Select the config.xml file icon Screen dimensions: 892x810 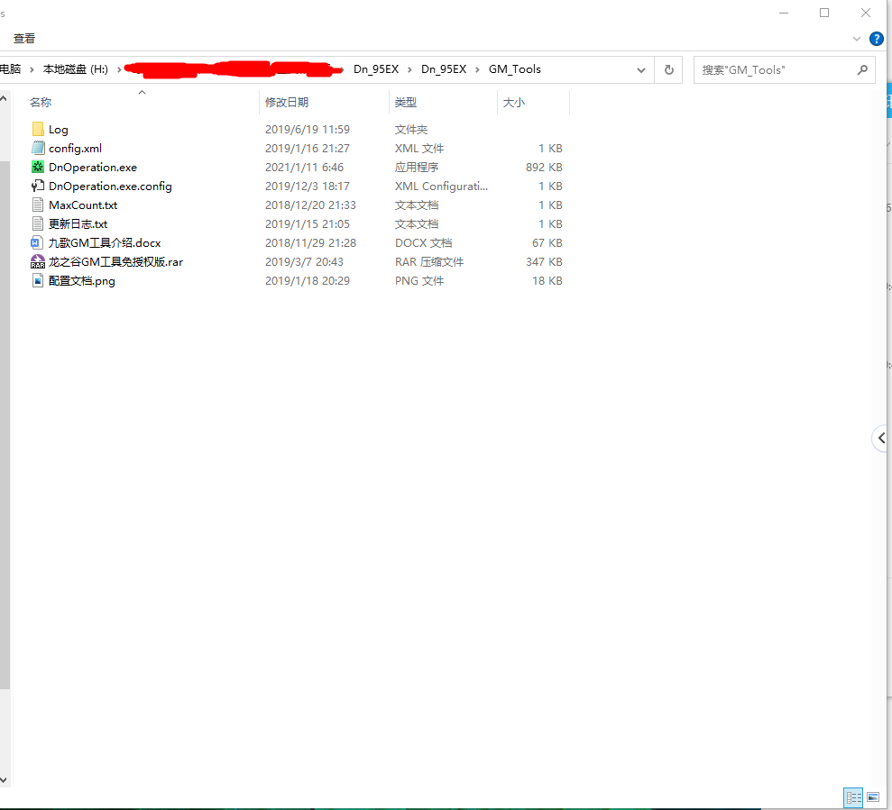(37, 149)
